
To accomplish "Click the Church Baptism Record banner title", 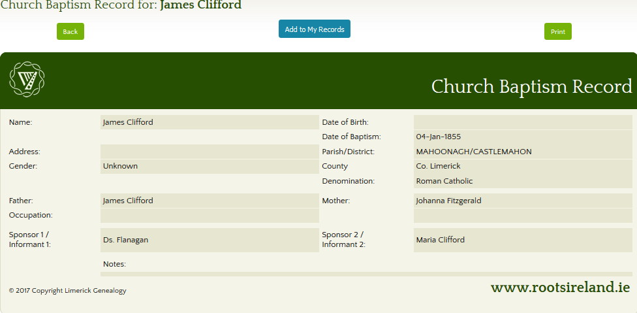I will tap(531, 87).
